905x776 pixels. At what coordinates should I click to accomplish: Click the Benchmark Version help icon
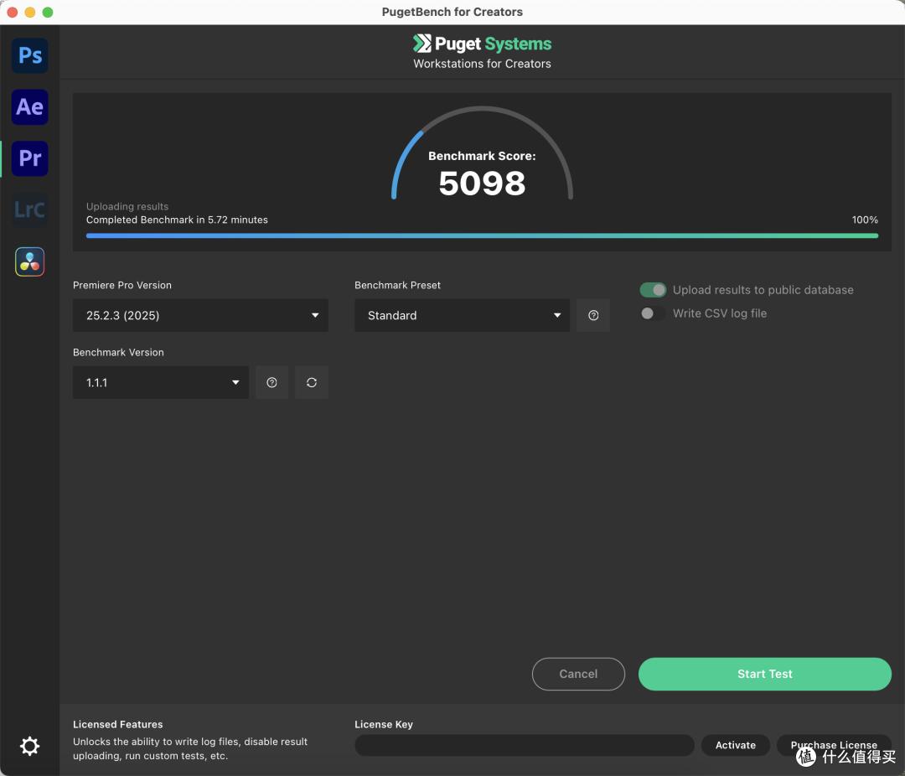pyautogui.click(x=271, y=382)
